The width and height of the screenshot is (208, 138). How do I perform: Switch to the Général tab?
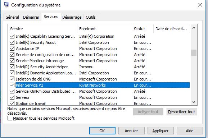(x=12, y=17)
